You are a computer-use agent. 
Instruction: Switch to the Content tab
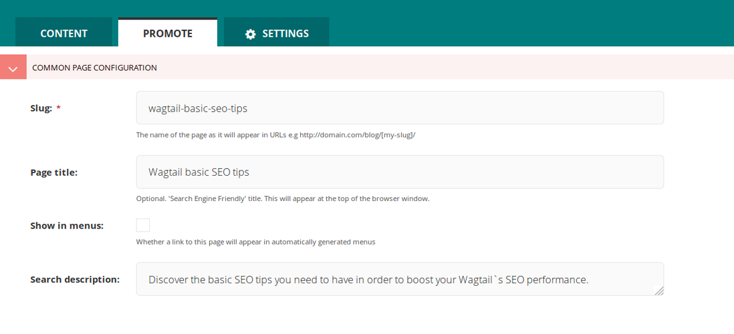point(64,33)
